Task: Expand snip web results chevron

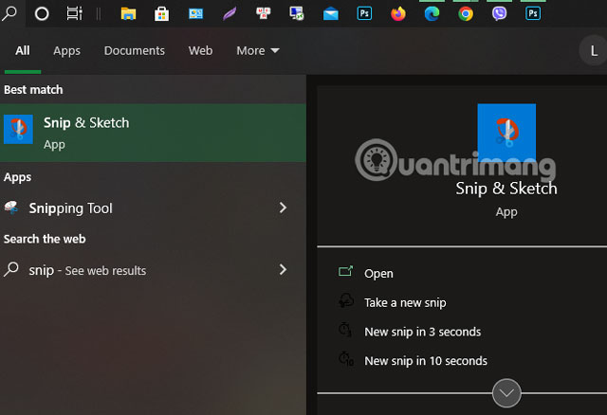Action: (x=283, y=270)
